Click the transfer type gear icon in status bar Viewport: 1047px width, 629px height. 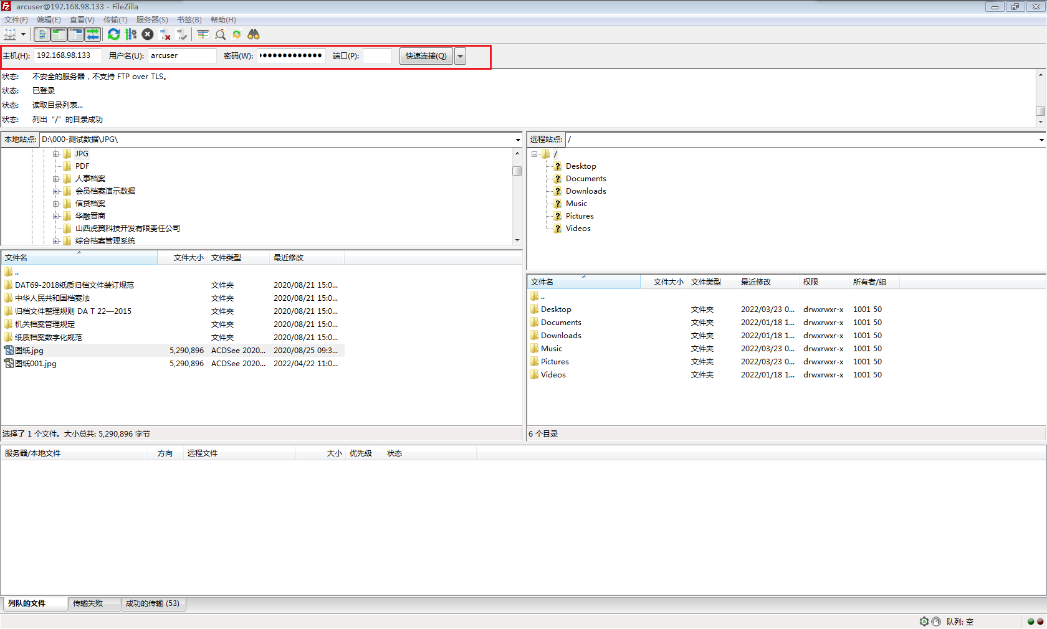(924, 622)
